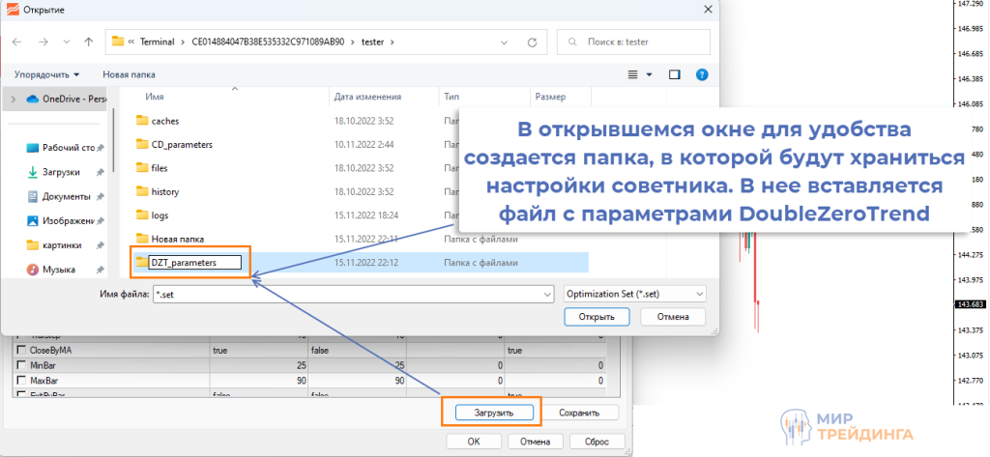Open the view options dropdown arrow

649,74
